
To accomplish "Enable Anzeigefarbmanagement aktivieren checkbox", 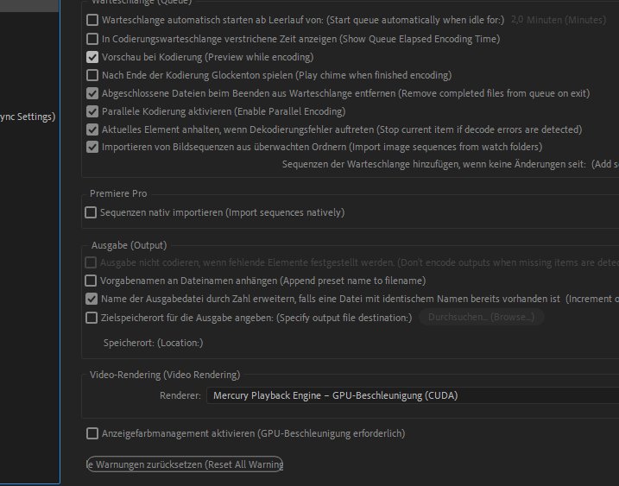I will (92, 433).
